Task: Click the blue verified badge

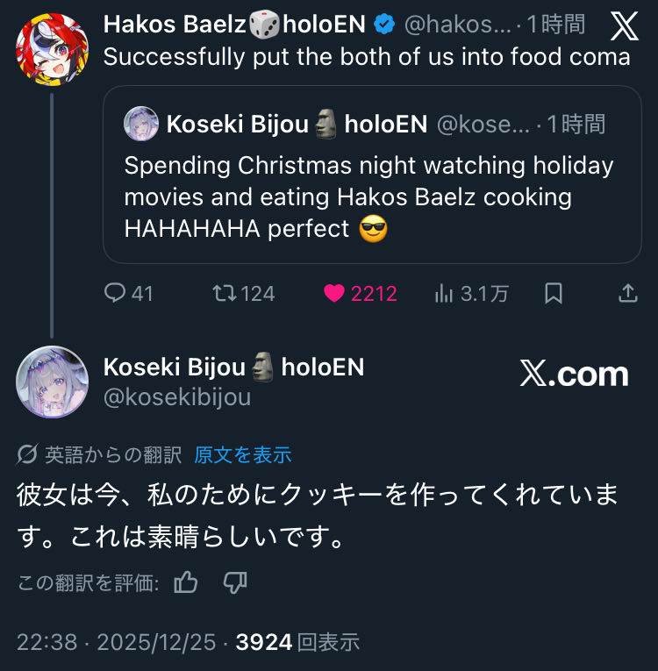Action: 384,25
